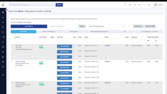
Task: Click the Scanned column header
Action: 60,37
